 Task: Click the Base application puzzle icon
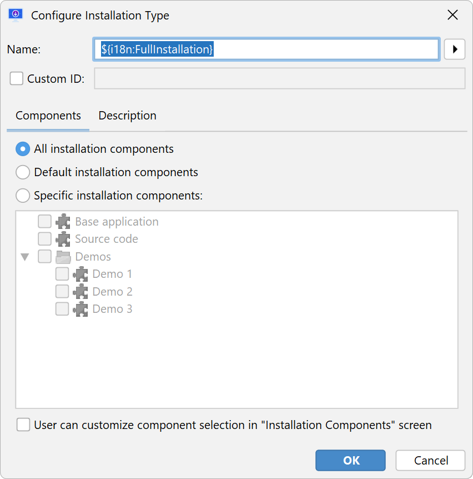click(x=63, y=222)
